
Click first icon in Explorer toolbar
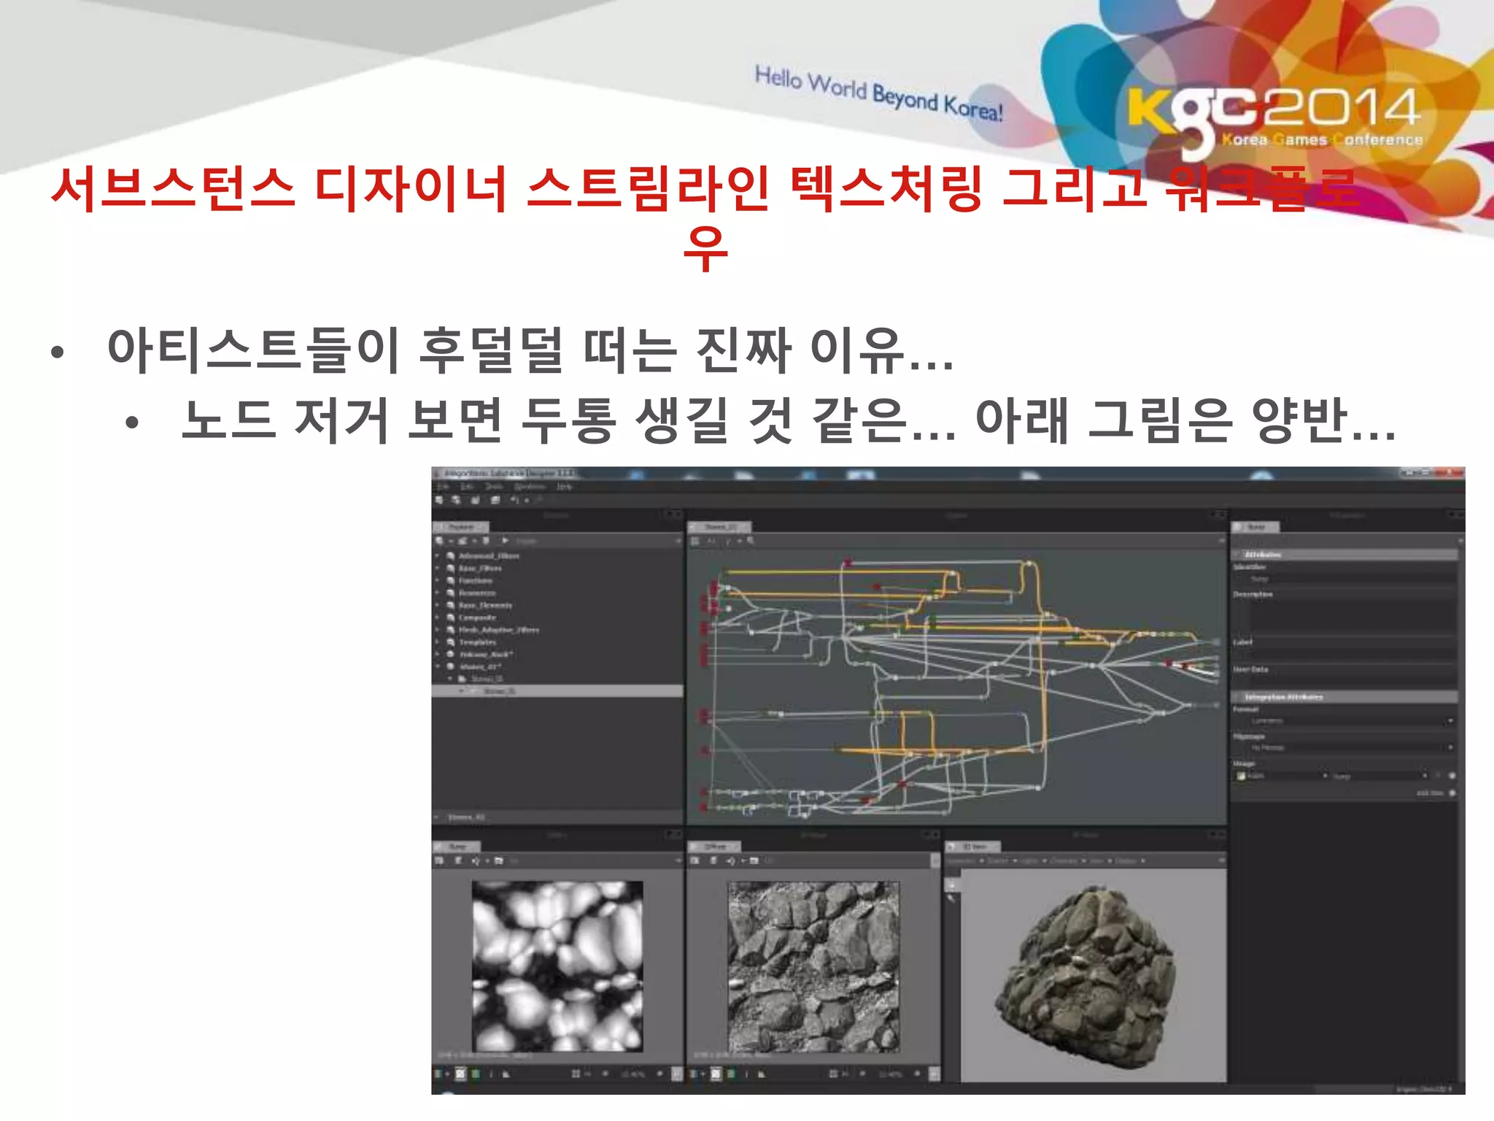[440, 541]
